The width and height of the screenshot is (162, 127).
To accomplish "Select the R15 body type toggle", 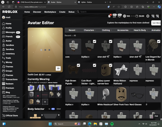I will pos(53,109).
